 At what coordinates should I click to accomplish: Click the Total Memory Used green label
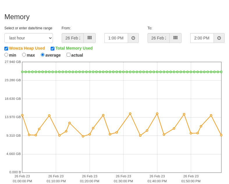coord(74,48)
